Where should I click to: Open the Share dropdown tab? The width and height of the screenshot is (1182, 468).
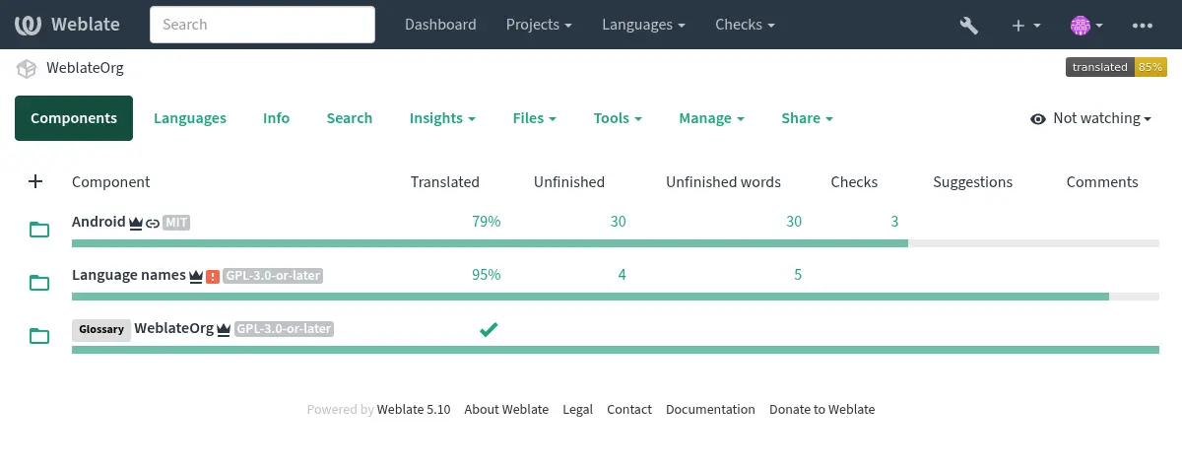807,118
